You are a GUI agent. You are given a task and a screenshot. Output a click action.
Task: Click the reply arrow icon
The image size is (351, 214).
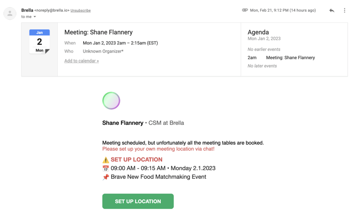332,11
